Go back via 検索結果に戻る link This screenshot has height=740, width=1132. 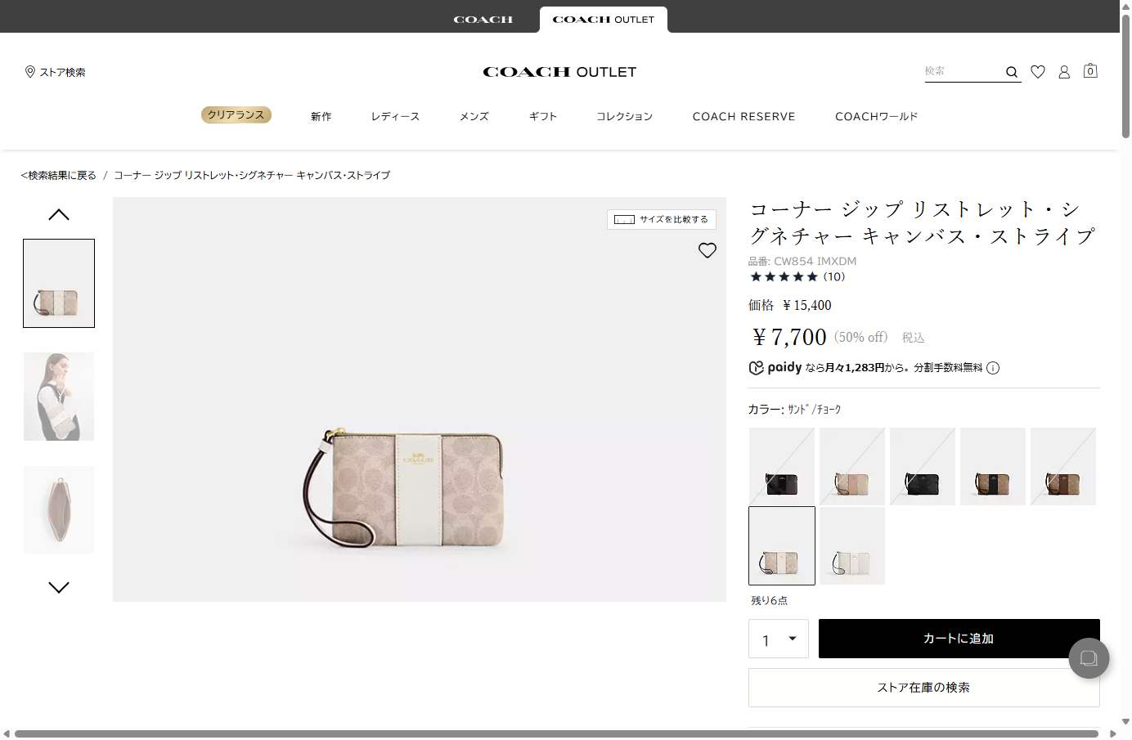pyautogui.click(x=59, y=175)
